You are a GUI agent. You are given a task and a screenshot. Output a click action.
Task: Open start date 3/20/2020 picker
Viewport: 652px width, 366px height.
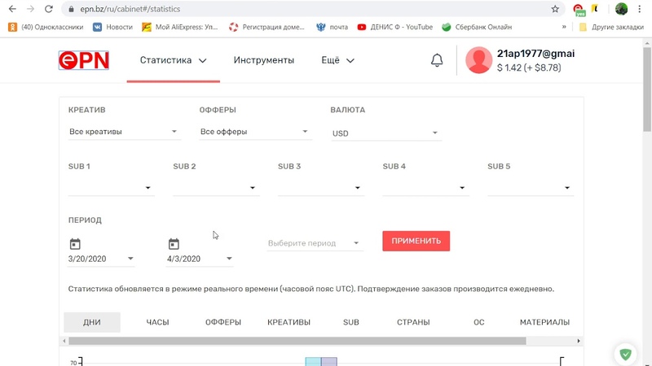pos(101,259)
